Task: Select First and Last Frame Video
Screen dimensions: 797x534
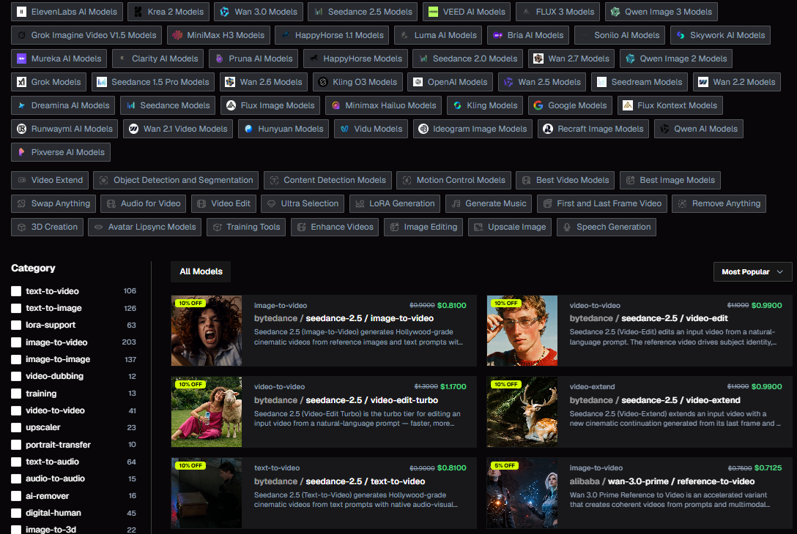Action: pyautogui.click(x=602, y=203)
